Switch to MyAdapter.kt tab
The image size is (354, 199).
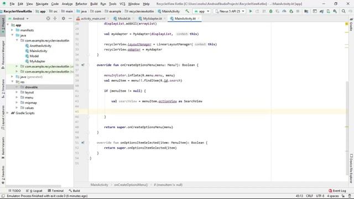153,18
